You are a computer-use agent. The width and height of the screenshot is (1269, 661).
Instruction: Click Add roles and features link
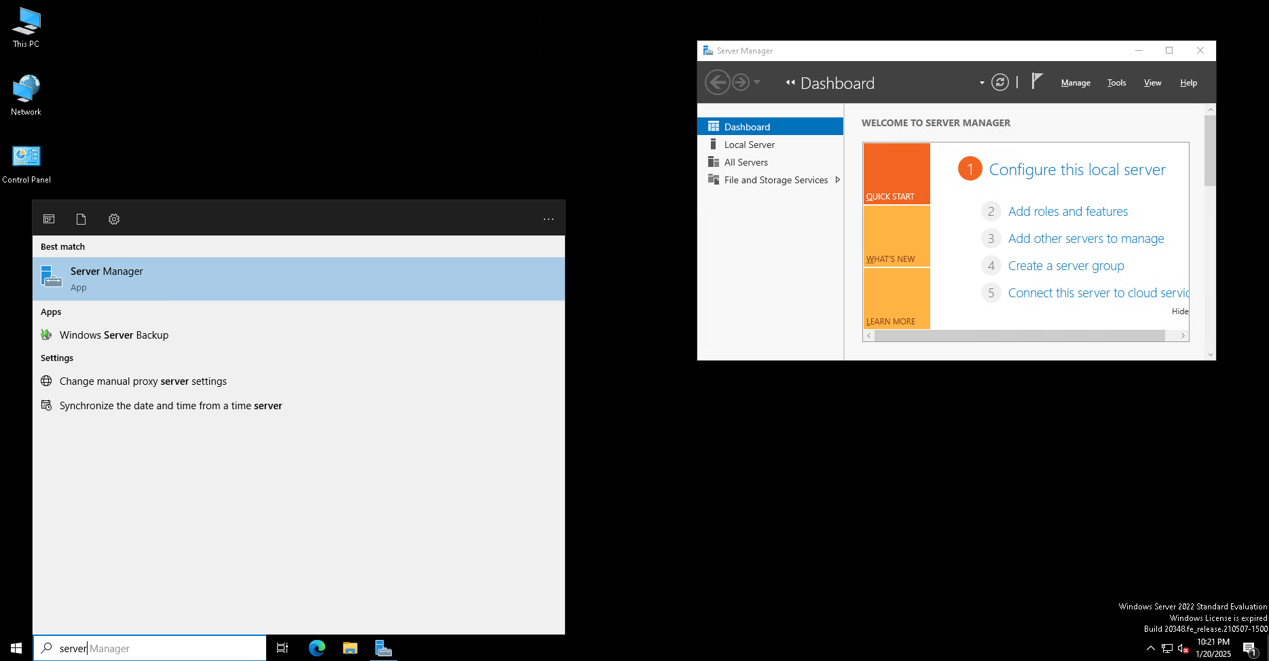coord(1067,212)
